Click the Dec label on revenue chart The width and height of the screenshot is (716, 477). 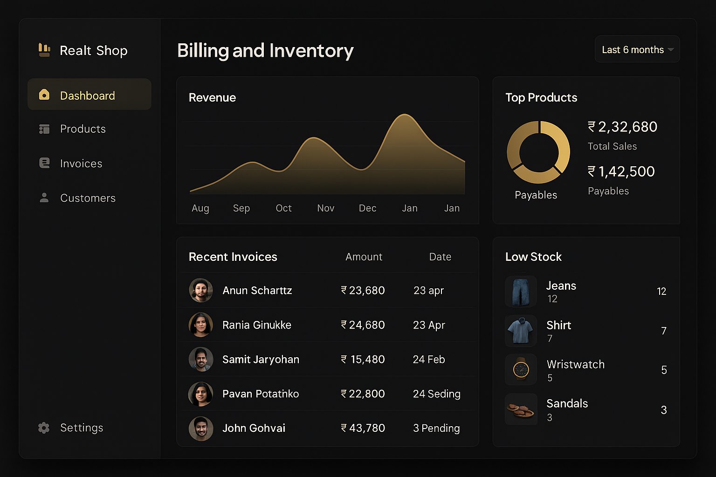pyautogui.click(x=368, y=208)
